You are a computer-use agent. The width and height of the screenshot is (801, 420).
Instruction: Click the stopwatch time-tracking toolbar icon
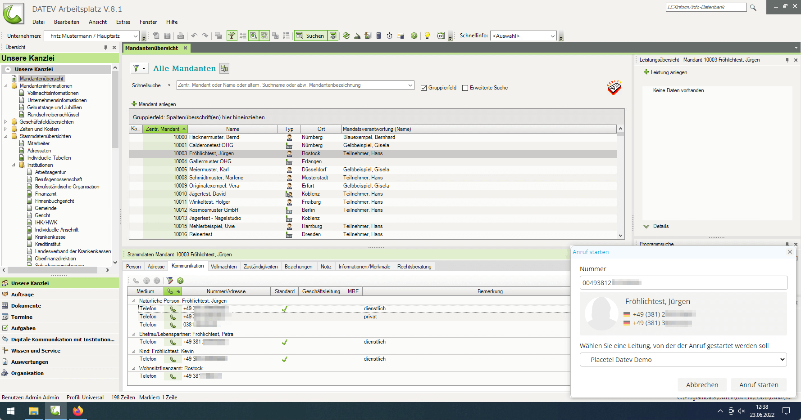[390, 36]
